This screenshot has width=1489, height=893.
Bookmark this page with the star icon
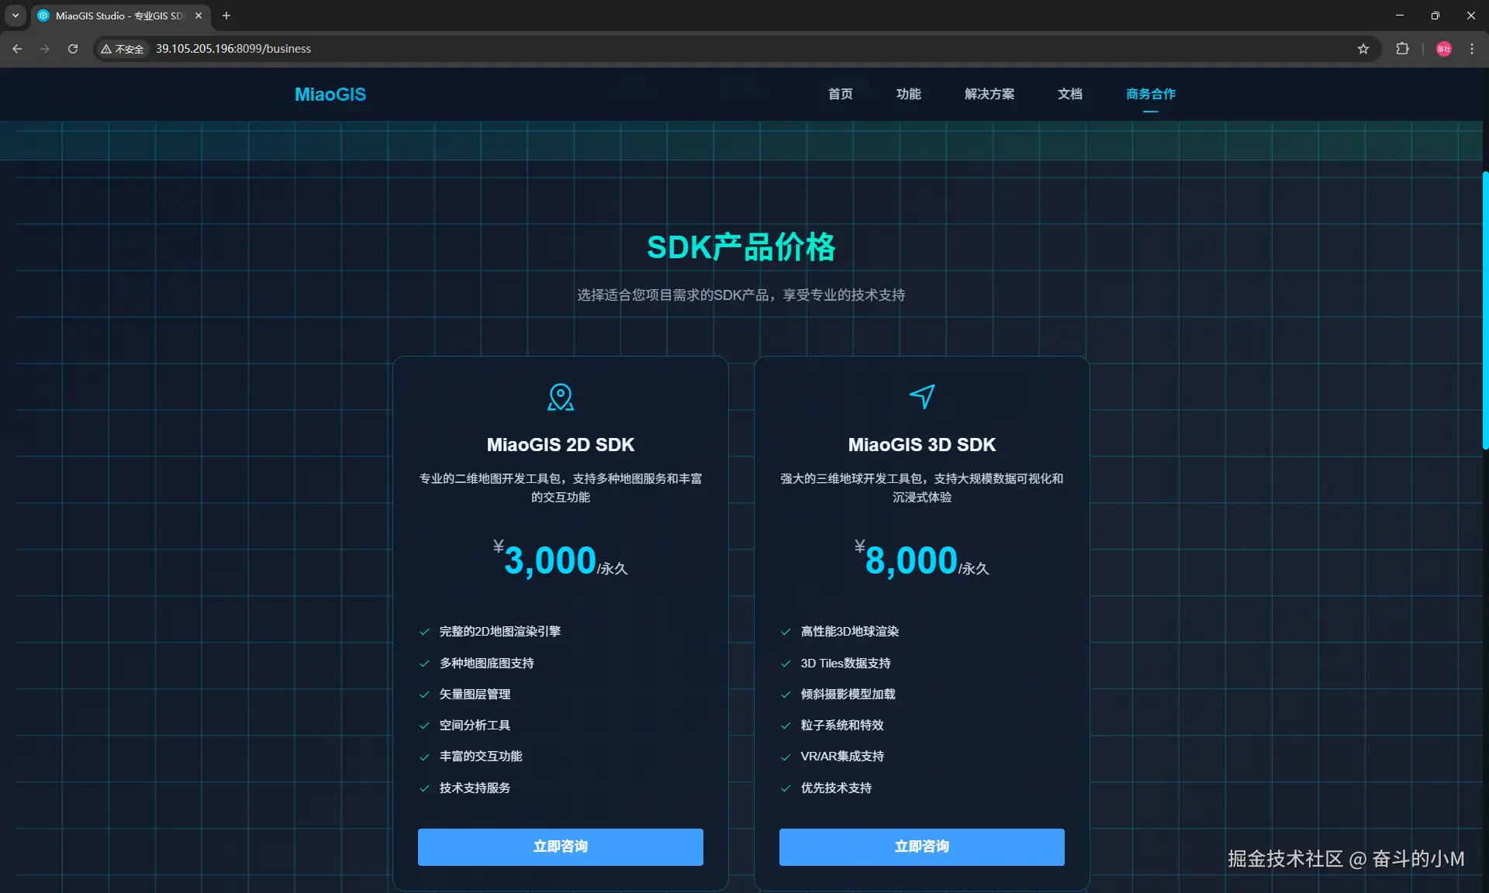point(1363,49)
